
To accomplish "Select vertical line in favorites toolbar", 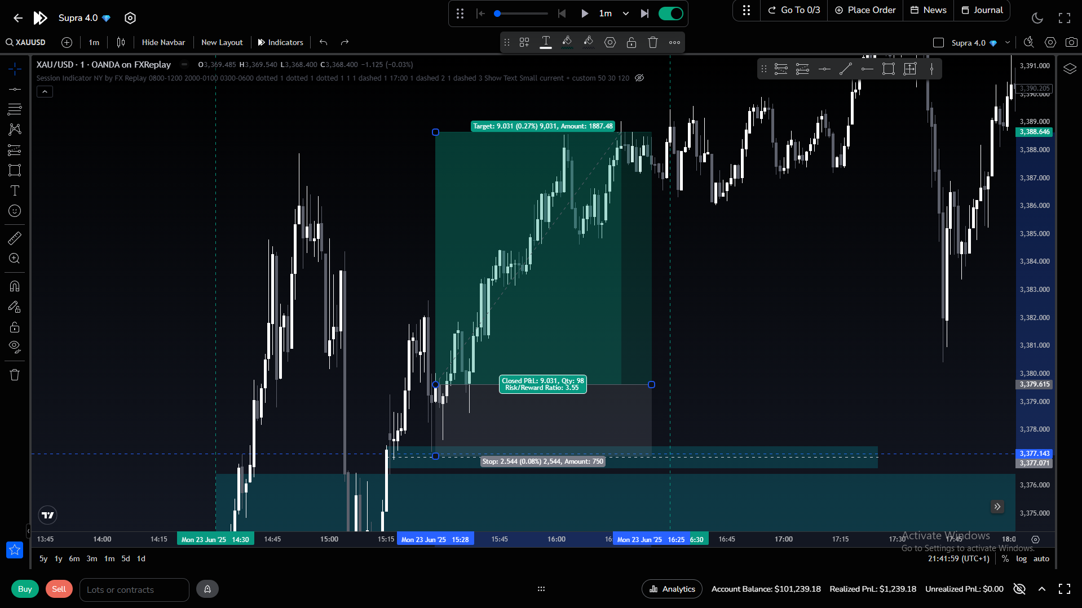I will (x=931, y=69).
